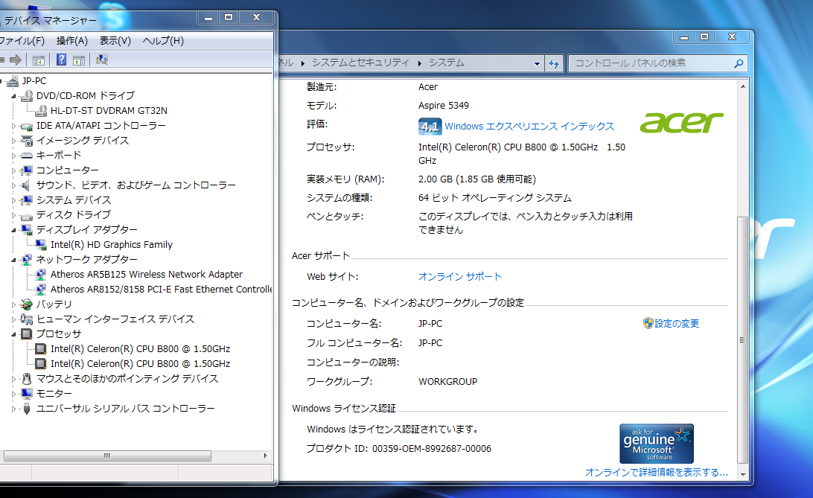
Task: Expand the ディスク ドライブ node
Action: [x=13, y=215]
